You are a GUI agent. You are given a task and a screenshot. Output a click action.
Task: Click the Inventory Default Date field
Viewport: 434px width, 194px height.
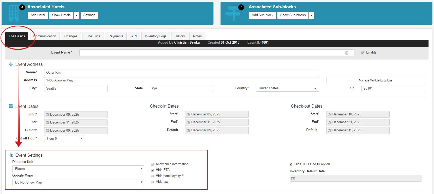(355, 178)
